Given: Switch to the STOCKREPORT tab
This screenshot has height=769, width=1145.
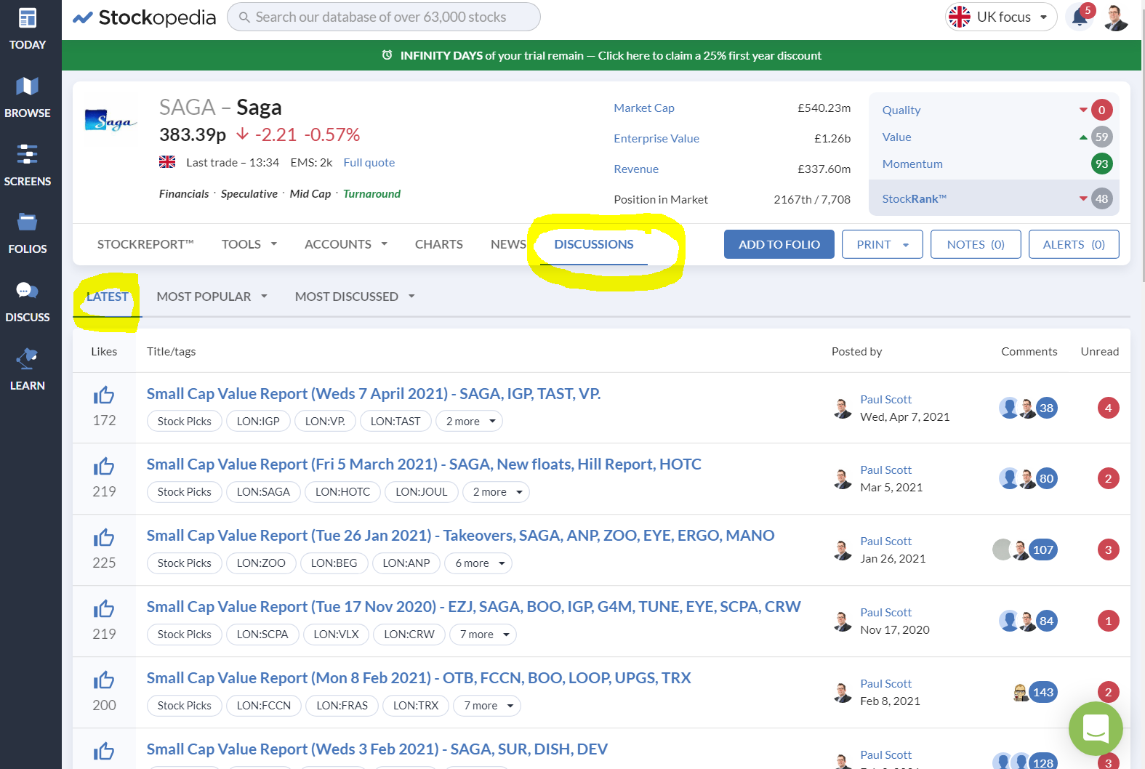Looking at the screenshot, I should 145,244.
